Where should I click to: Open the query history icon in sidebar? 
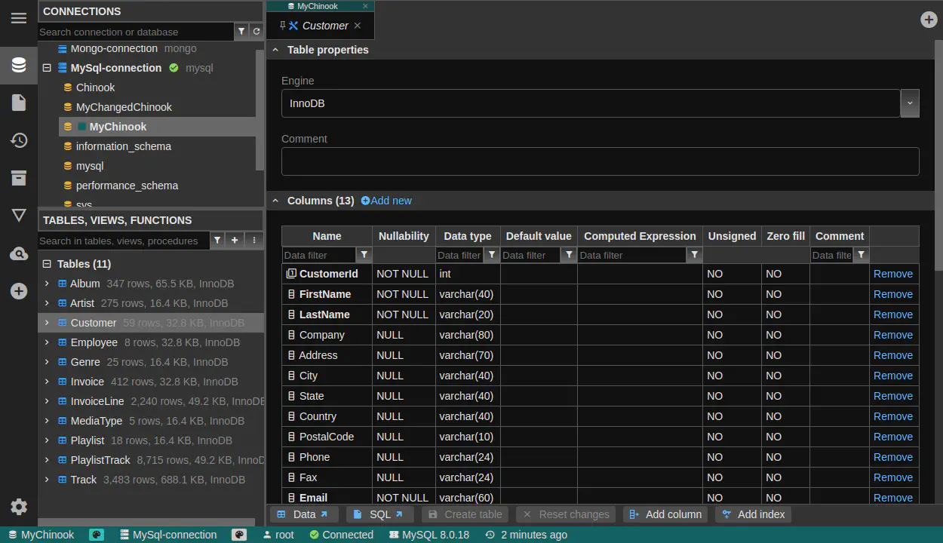(19, 140)
